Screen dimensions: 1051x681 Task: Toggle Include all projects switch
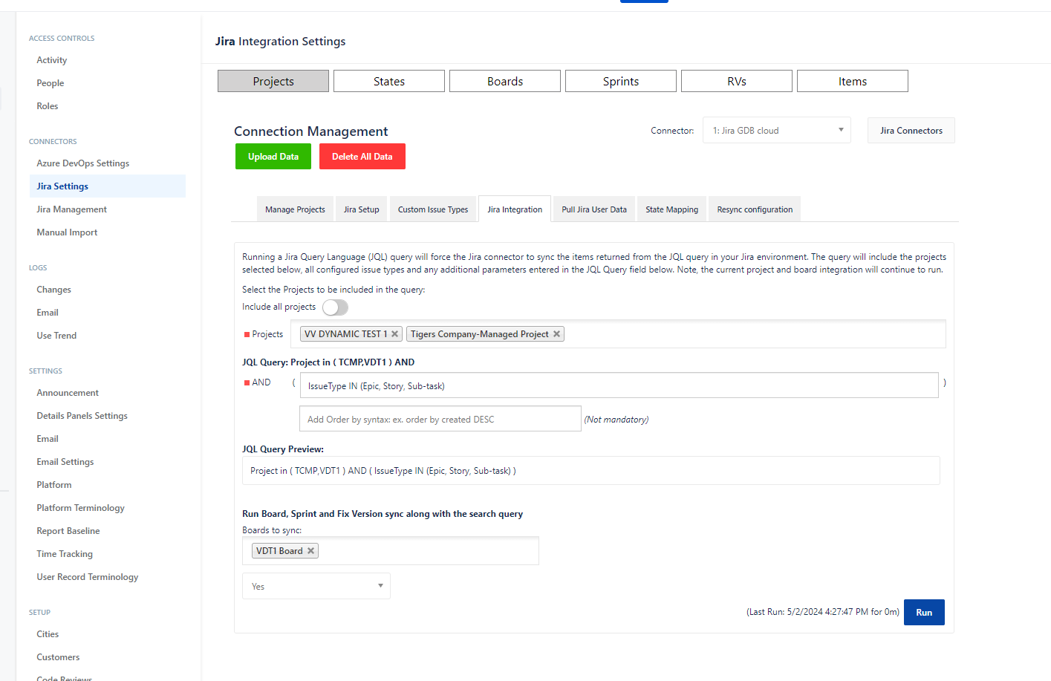[335, 307]
